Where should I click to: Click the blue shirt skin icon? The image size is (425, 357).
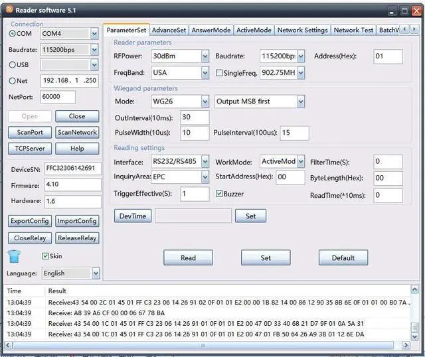[x=15, y=256]
